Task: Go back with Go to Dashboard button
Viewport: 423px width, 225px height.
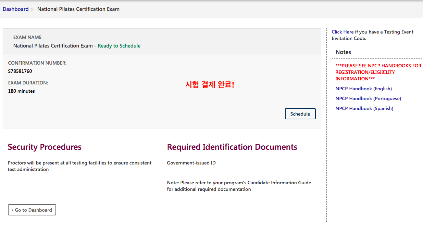Action: point(32,210)
